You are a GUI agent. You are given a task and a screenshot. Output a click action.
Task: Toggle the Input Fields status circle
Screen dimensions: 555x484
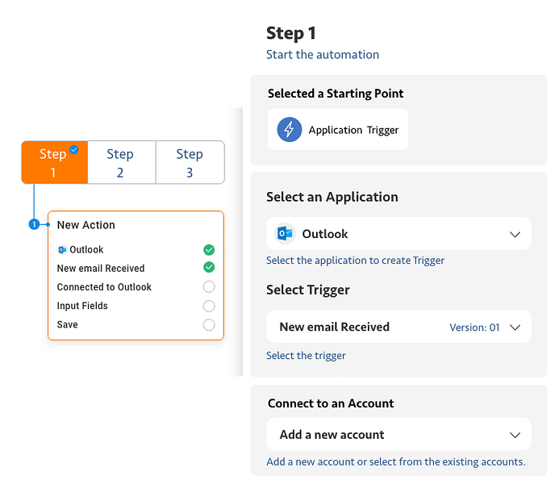[209, 306]
